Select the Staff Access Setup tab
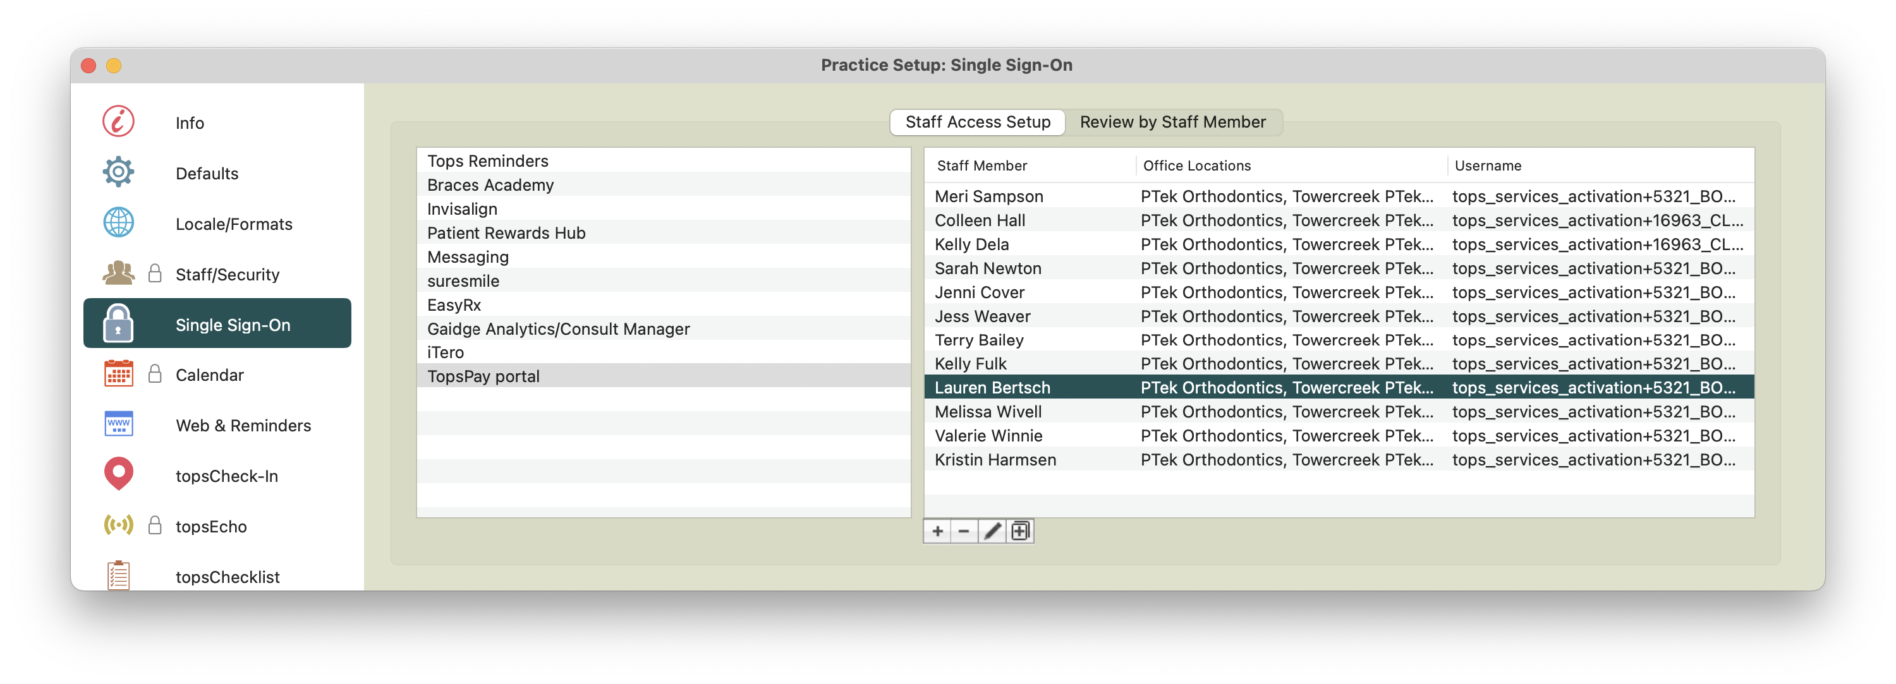The image size is (1896, 684). 978,122
